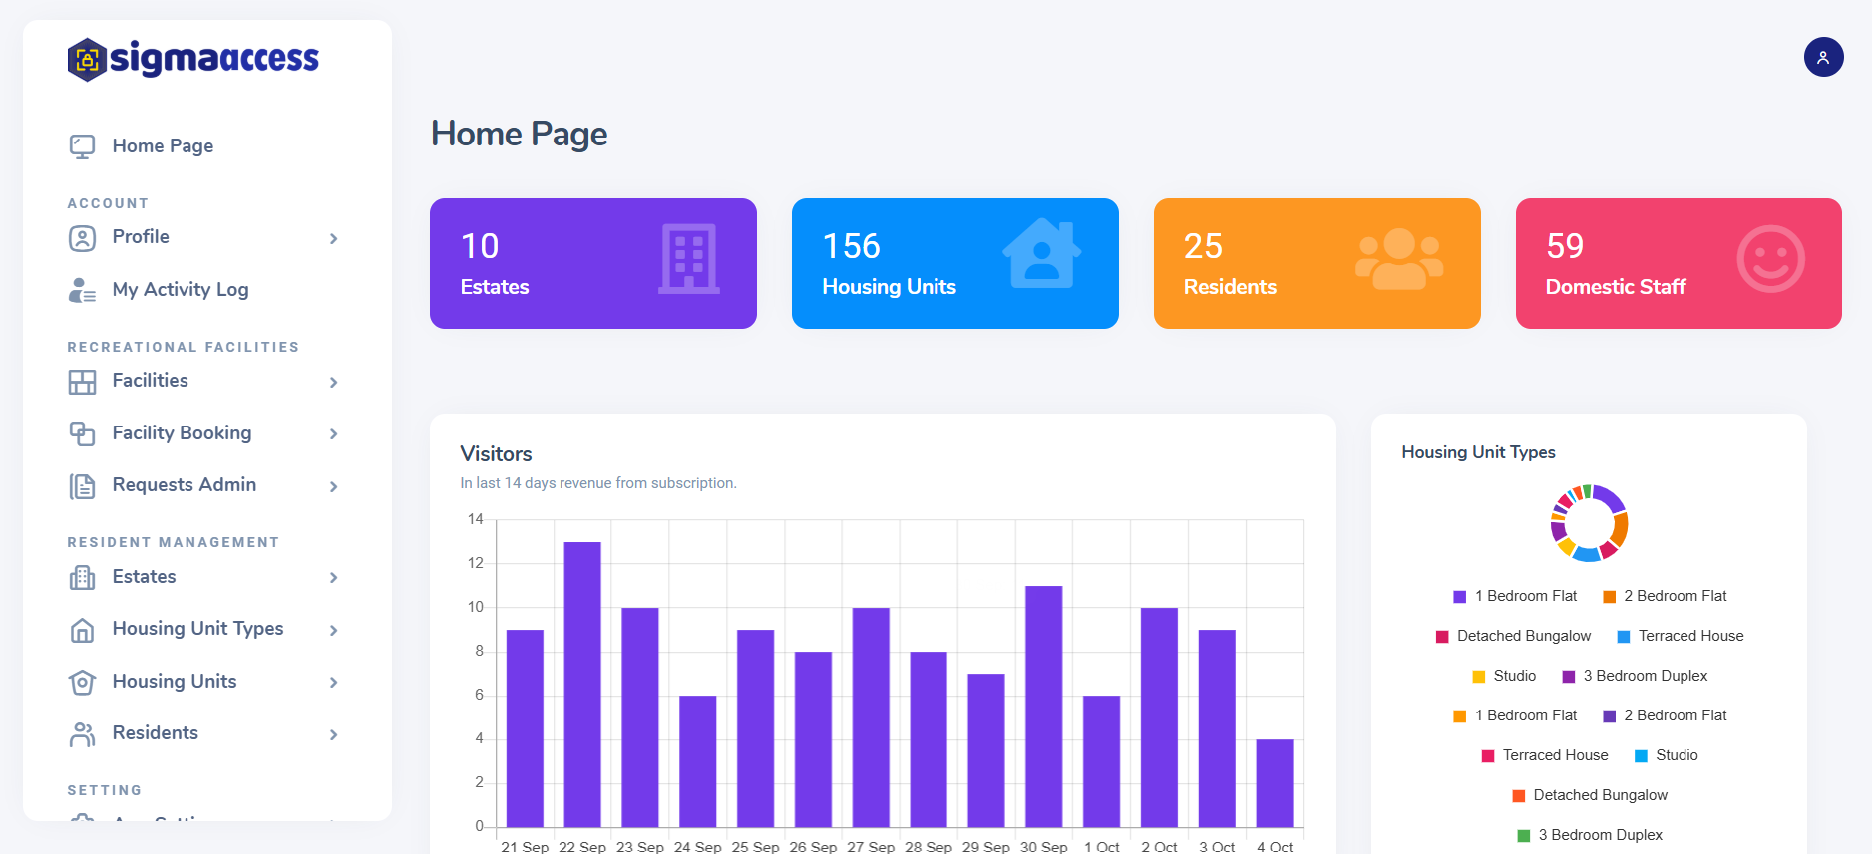Expand the Facility Booking chevron

pos(334,434)
